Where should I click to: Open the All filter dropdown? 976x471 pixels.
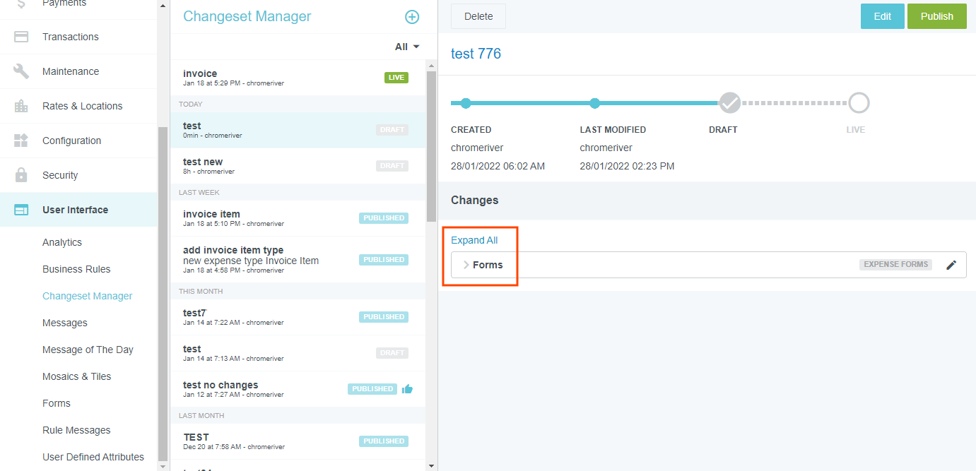tap(407, 47)
